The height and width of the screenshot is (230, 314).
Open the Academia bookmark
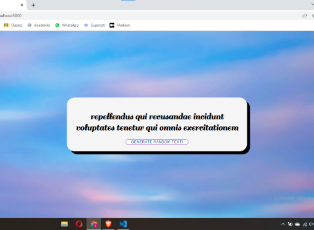pos(39,25)
